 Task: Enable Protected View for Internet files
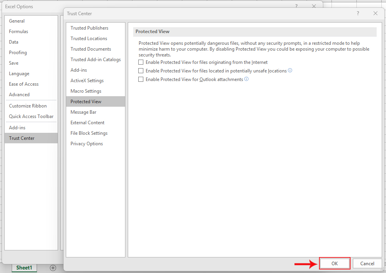[141, 62]
